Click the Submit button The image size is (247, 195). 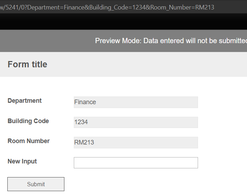36,184
